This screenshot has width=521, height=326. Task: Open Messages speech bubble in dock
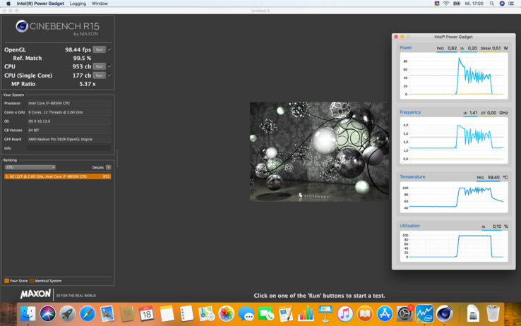[246, 314]
